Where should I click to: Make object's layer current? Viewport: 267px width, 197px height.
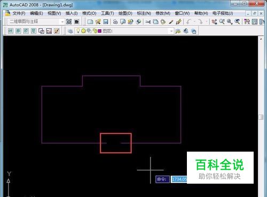pyautogui.click(x=178, y=31)
